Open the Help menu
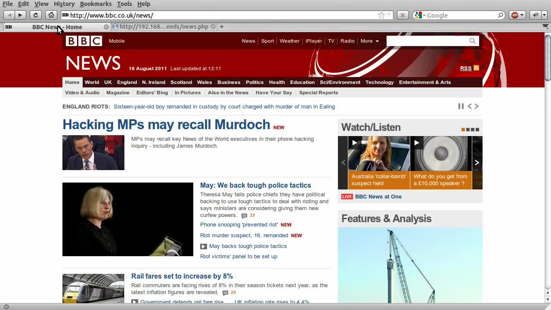551x310 pixels. pos(144,4)
